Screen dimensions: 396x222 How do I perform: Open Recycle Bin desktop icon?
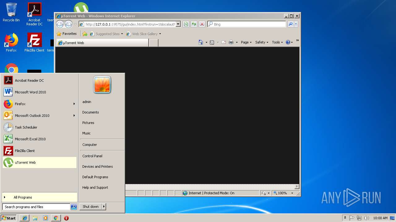[x=11, y=12]
